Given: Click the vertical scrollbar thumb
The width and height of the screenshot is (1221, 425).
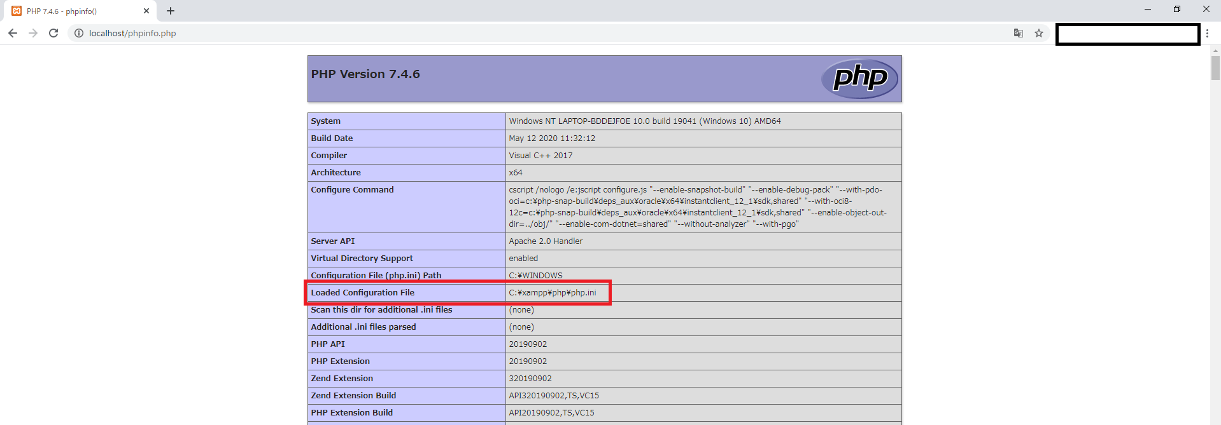Looking at the screenshot, I should point(1216,68).
